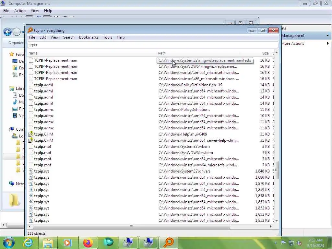The image size is (332, 249).
Task: Open the Everything View menu
Action: tap(54, 37)
